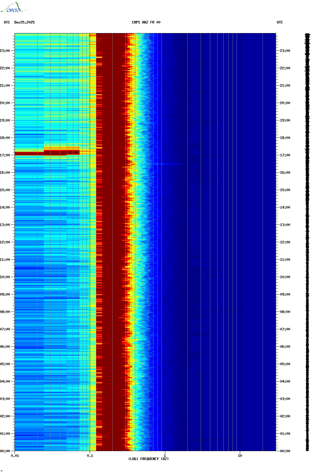Select the 06:00 time label on right axis
The width and height of the screenshot is (320, 474).
[285, 347]
